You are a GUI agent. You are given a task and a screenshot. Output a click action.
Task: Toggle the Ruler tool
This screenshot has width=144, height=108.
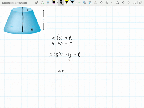[101, 3]
